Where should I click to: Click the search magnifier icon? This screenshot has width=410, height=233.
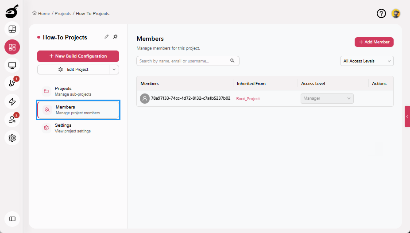[x=232, y=61]
